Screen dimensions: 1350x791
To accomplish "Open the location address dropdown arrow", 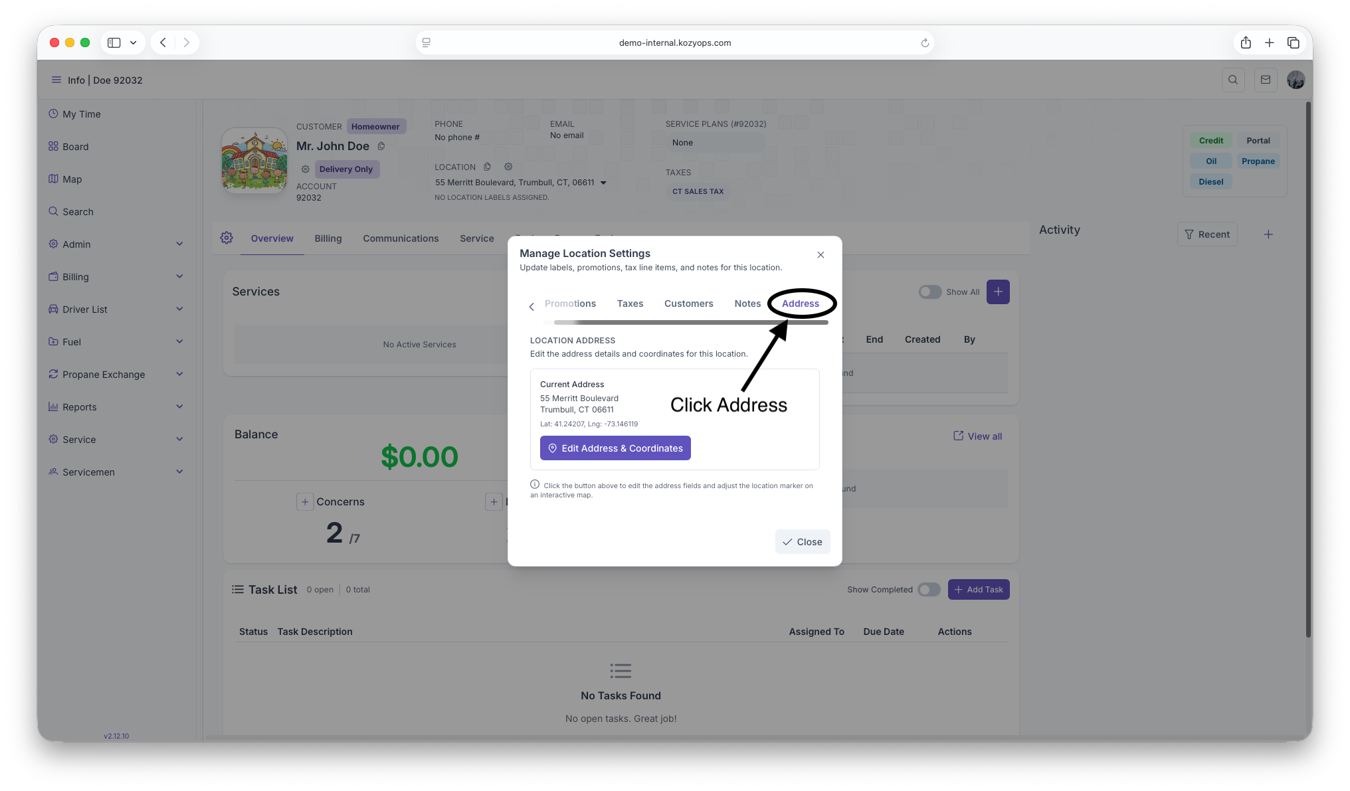I will click(603, 183).
